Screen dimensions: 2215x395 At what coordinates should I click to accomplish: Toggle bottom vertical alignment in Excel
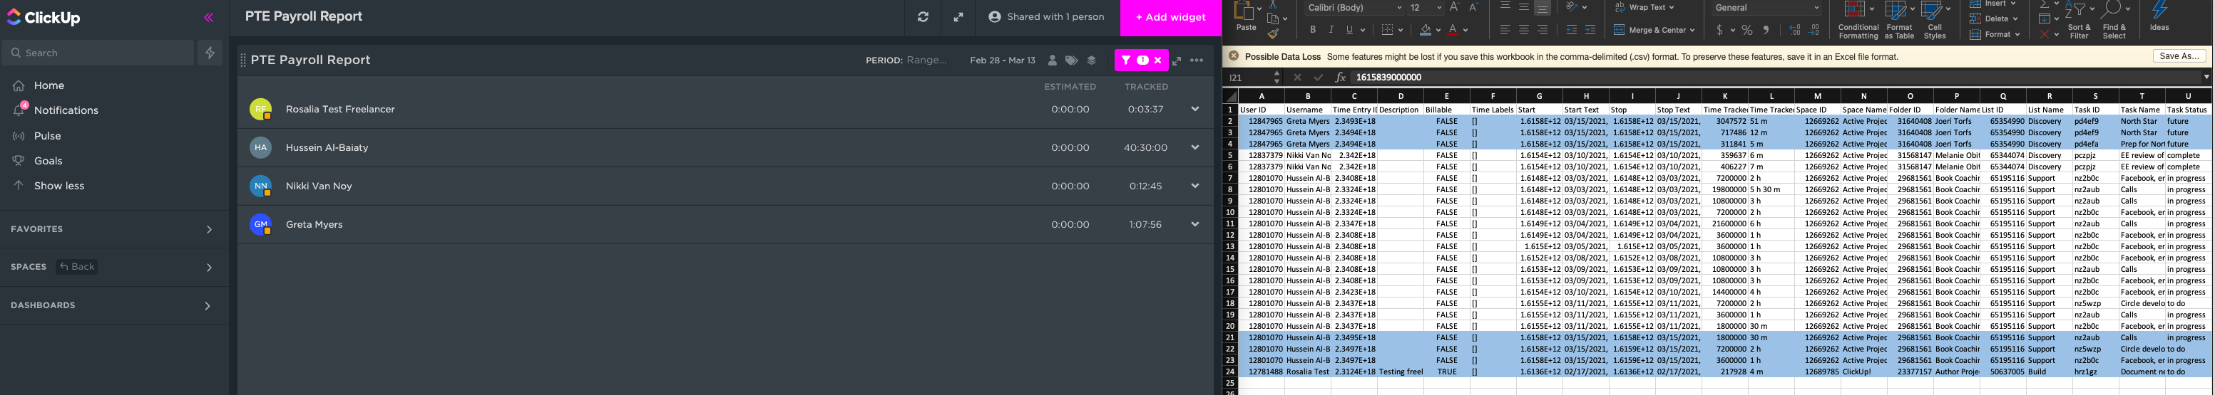pyautogui.click(x=1543, y=8)
